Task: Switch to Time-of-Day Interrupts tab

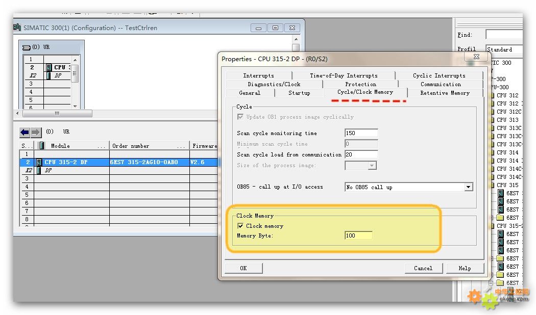Action: [x=344, y=75]
